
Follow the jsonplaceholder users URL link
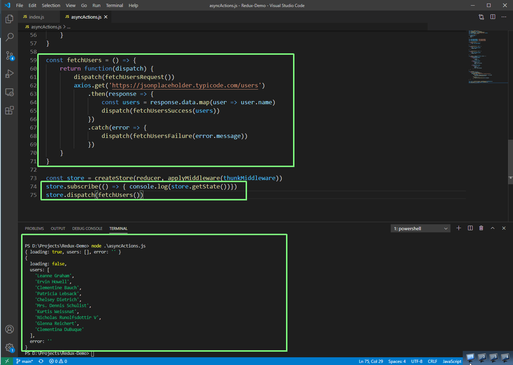pyautogui.click(x=185, y=85)
